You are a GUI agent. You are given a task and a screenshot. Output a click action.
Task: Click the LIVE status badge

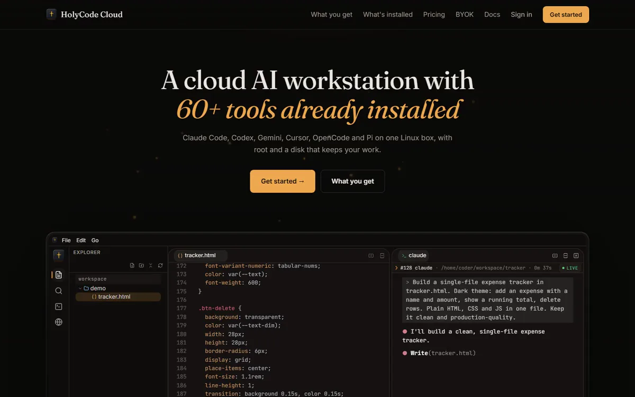pyautogui.click(x=570, y=268)
